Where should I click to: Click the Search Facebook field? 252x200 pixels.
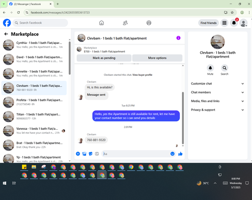coord(40,23)
